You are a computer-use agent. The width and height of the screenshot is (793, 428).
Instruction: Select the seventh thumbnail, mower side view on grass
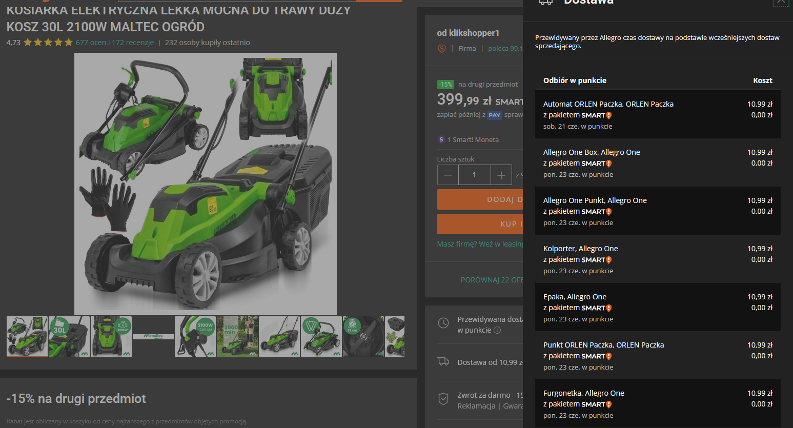[279, 337]
